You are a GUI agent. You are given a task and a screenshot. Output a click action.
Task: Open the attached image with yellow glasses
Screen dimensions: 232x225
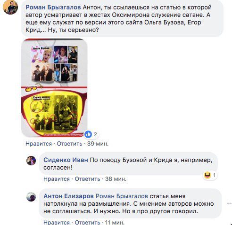pos(54,88)
